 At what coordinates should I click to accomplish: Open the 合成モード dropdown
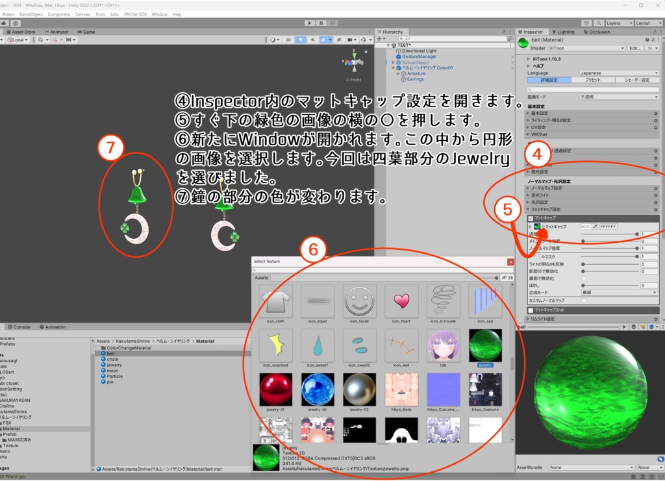pos(619,293)
